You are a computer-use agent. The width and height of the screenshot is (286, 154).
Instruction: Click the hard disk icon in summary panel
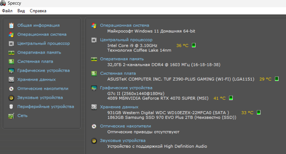pos(94,107)
